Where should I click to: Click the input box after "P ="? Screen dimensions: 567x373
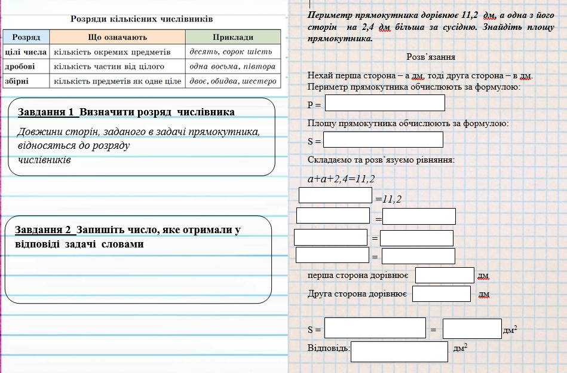(x=385, y=103)
